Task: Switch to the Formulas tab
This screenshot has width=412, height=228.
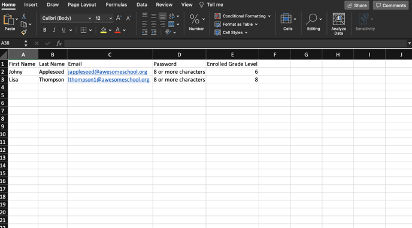Action: (116, 5)
